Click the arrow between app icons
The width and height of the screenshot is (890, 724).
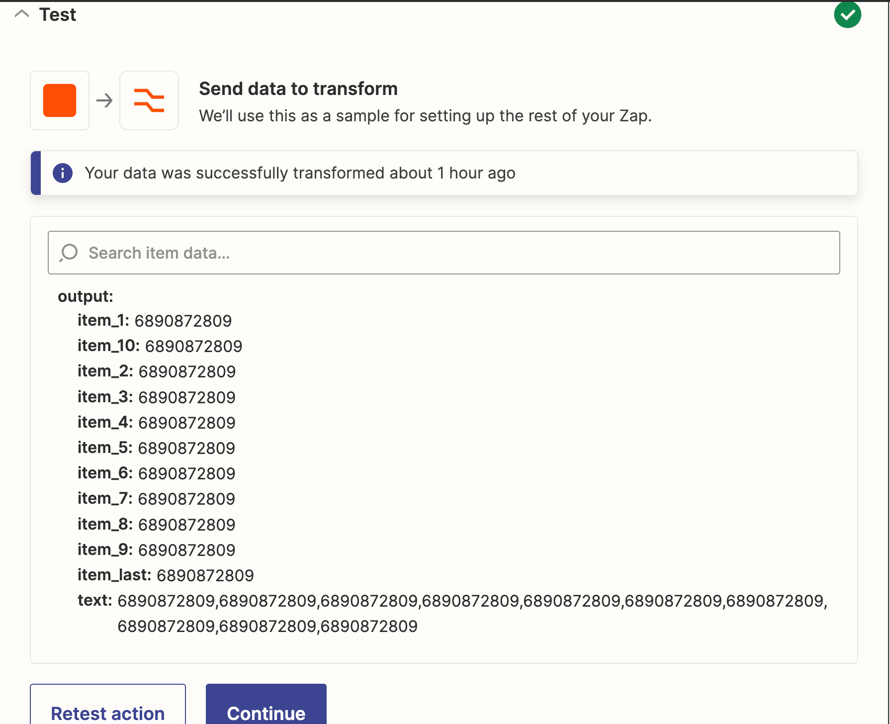104,101
